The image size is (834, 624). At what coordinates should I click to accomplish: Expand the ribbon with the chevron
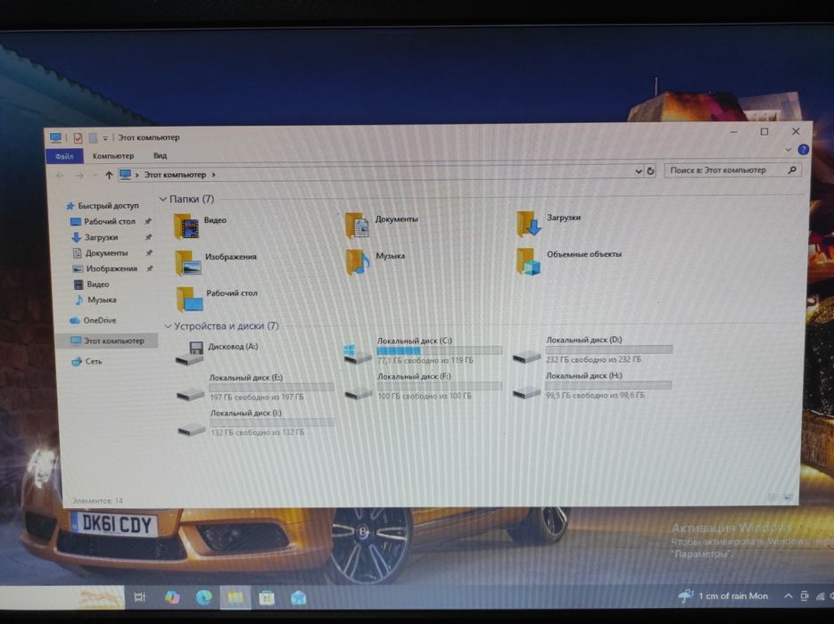pyautogui.click(x=789, y=150)
